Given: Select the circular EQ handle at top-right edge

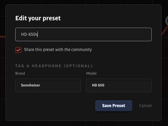Looking at the screenshot, I should tap(167, 21).
